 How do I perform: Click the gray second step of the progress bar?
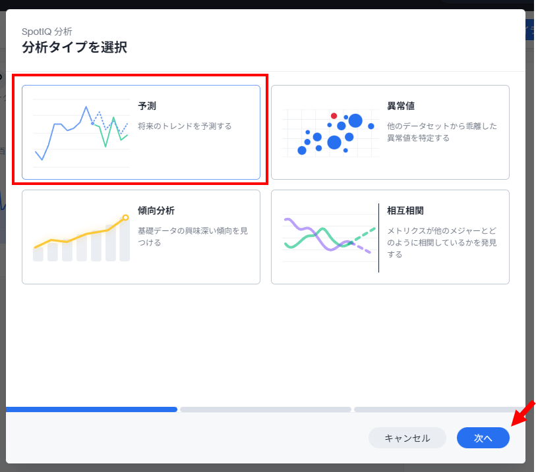265,409
